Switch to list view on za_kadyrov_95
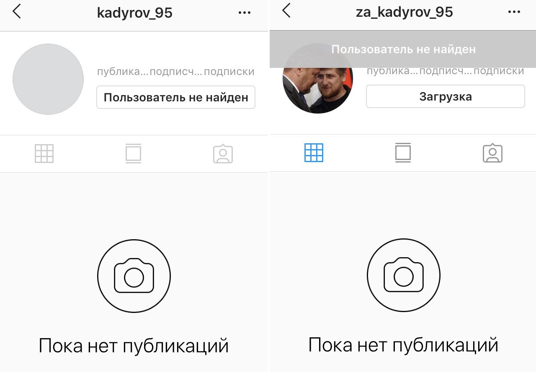536x372 pixels. tap(403, 152)
